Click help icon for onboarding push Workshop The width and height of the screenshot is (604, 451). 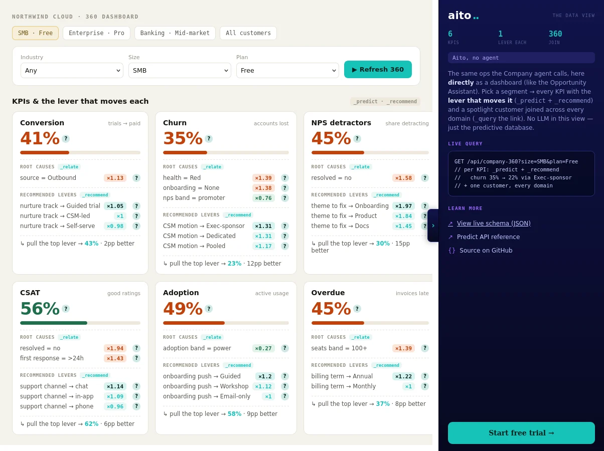coord(285,386)
